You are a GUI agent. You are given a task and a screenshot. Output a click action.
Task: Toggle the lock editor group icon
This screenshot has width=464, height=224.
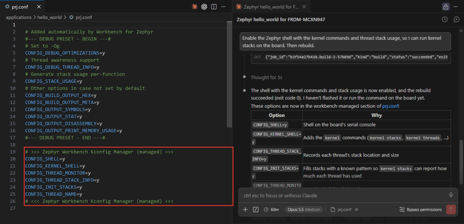[446, 7]
